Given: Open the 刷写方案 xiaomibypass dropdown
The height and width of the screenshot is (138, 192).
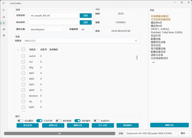Looking at the screenshot, I should 47,29.
